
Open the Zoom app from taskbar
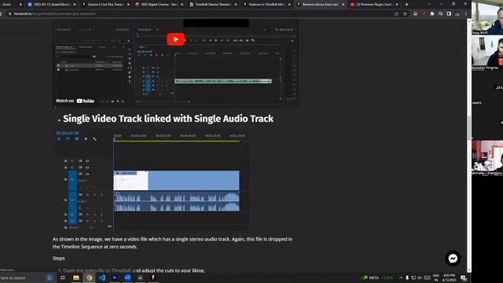coord(127,277)
